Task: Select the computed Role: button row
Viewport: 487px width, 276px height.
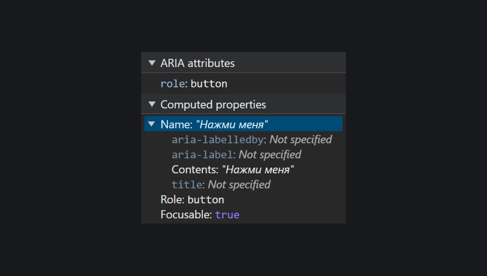Action: click(192, 200)
